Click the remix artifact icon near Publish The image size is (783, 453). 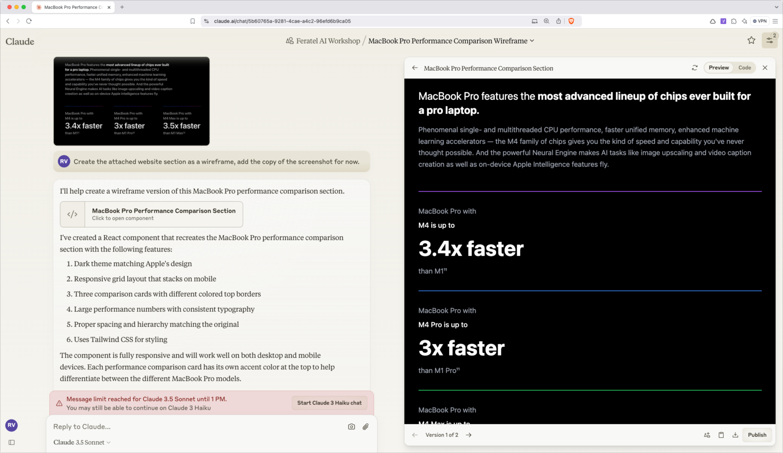point(707,435)
